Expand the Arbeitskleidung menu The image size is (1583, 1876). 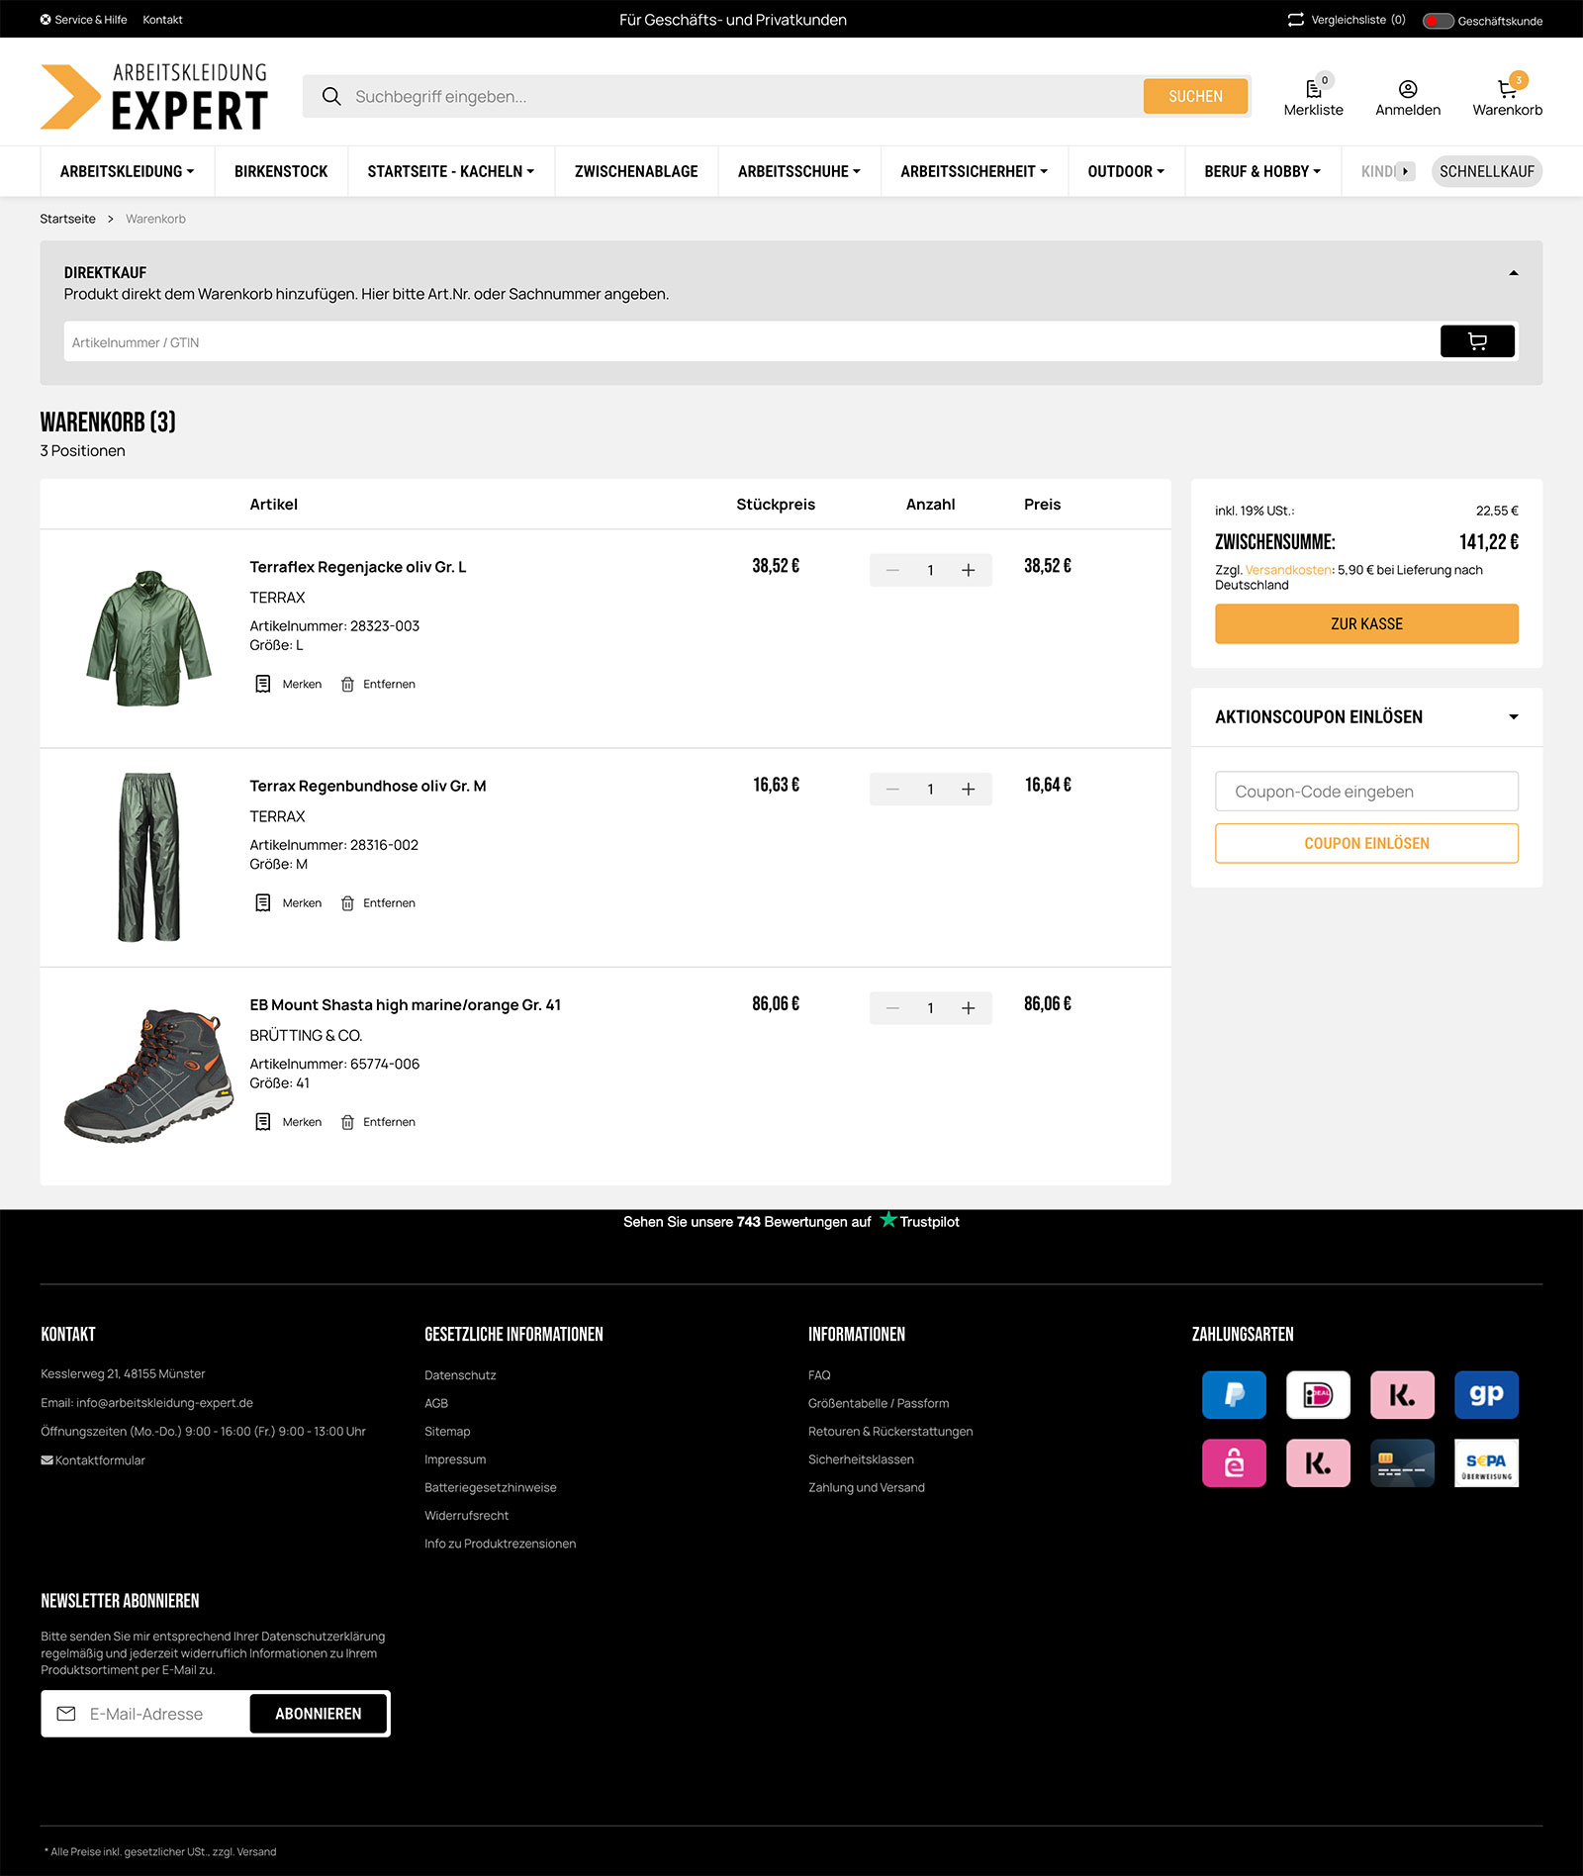127,171
